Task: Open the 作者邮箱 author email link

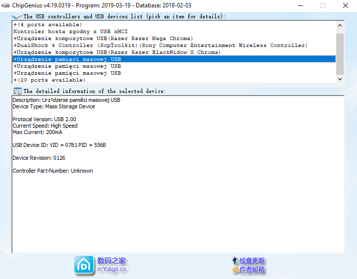Action: tap(252, 269)
